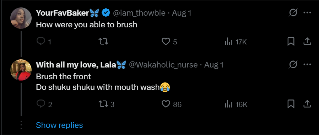Screen dimensions: 319x135
Task: Bookmark YourFavBaker's tweet
Action: pos(291,42)
